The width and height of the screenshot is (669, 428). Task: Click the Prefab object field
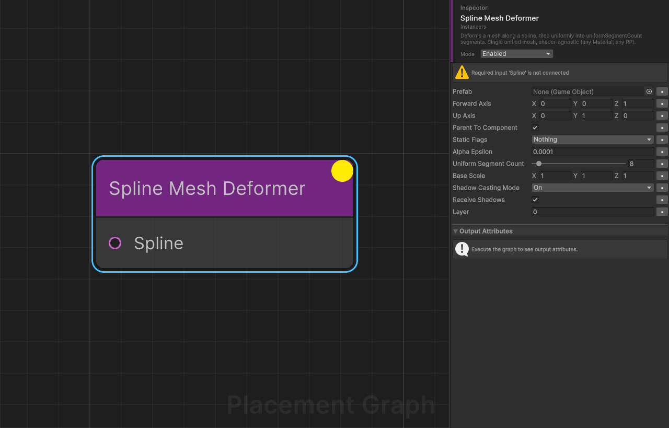[593, 91]
